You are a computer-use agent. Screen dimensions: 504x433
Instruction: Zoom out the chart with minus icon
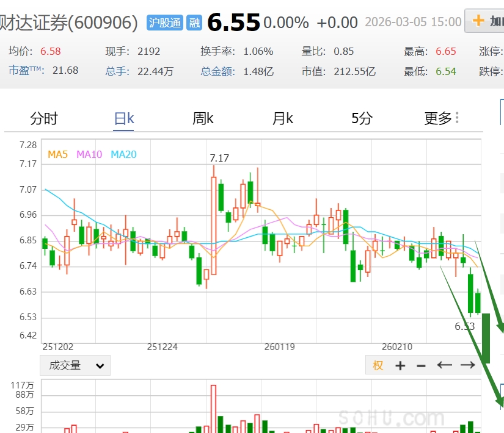tap(421, 365)
